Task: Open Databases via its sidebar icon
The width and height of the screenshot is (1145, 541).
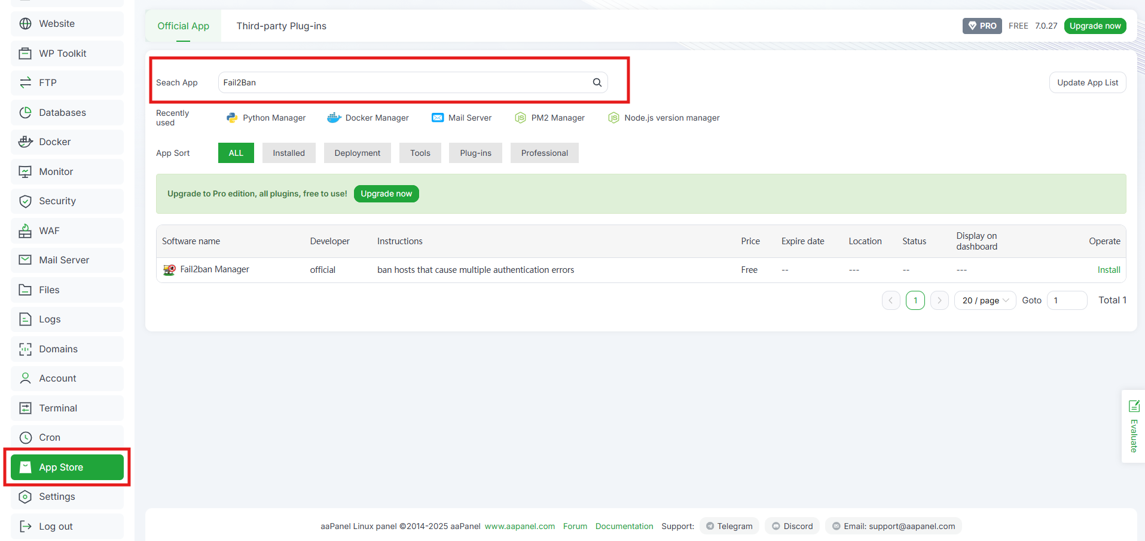Action: [x=25, y=112]
